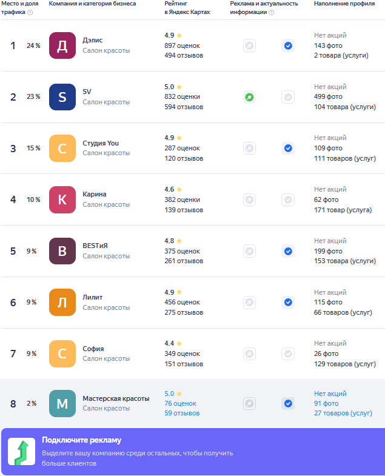Click the Карина pink K avatar
The width and height of the screenshot is (385, 476).
[x=62, y=199]
